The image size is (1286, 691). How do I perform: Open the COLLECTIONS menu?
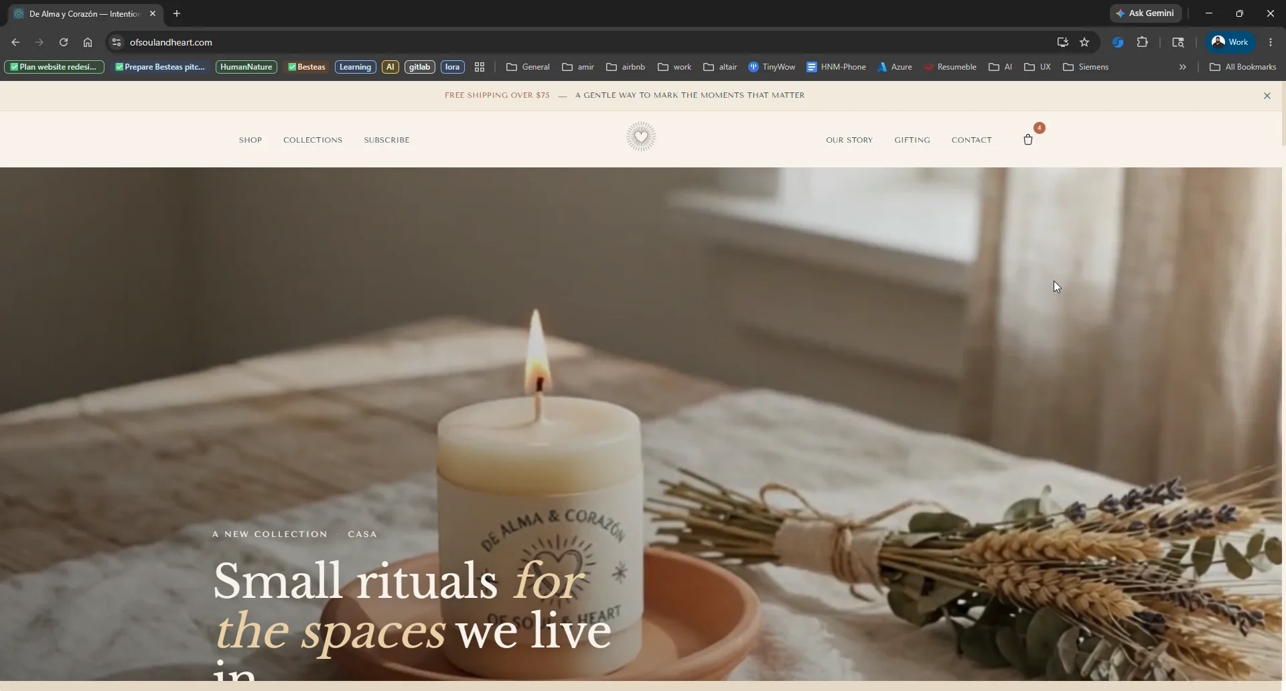(x=313, y=140)
